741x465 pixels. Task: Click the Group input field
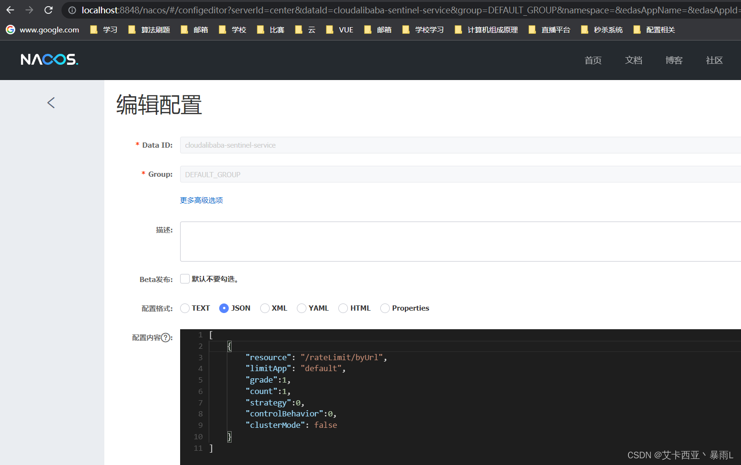click(460, 174)
